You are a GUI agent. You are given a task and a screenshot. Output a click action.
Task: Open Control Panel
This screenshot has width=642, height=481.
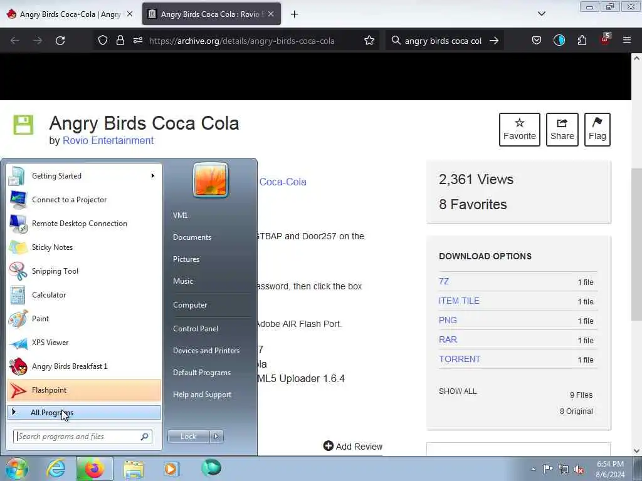pyautogui.click(x=196, y=329)
